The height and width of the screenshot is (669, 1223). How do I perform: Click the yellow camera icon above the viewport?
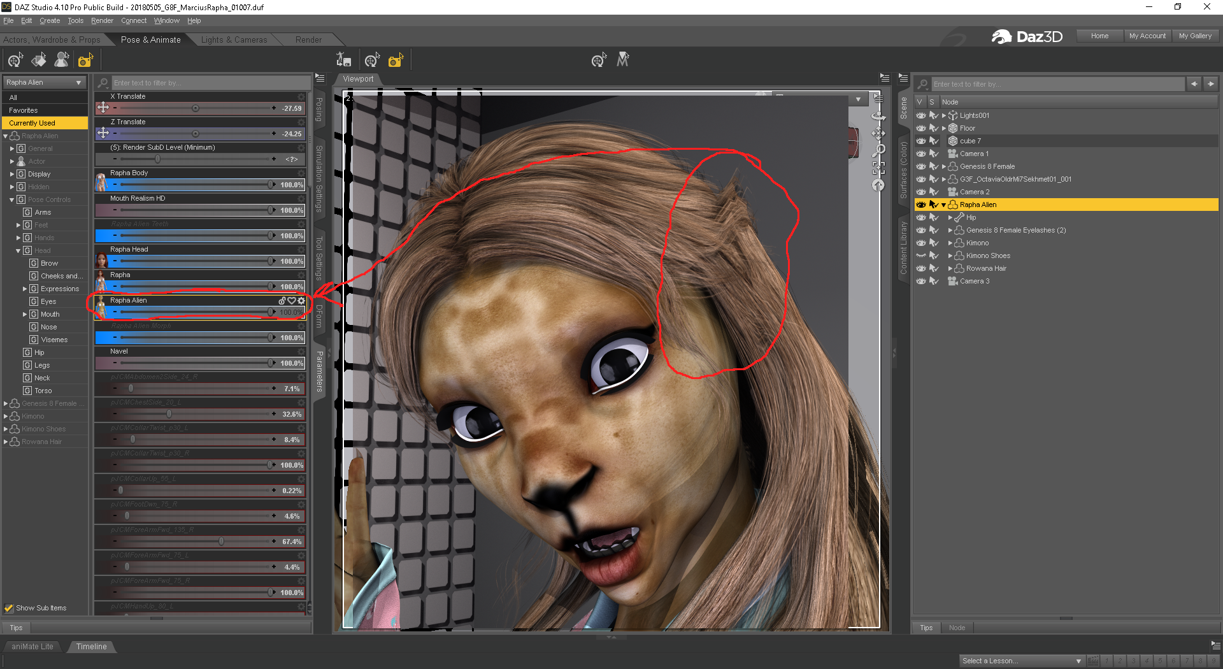(396, 61)
